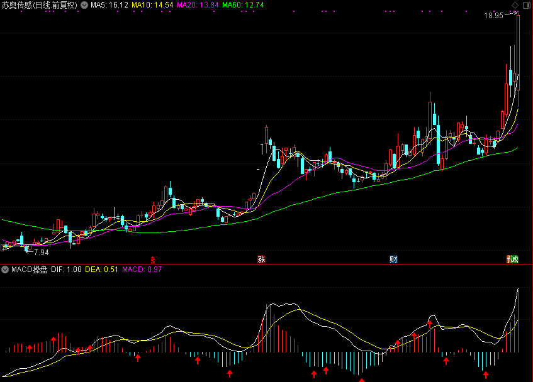Click the red 涨 marker on the timeline
533x382 pixels.
[x=261, y=259]
